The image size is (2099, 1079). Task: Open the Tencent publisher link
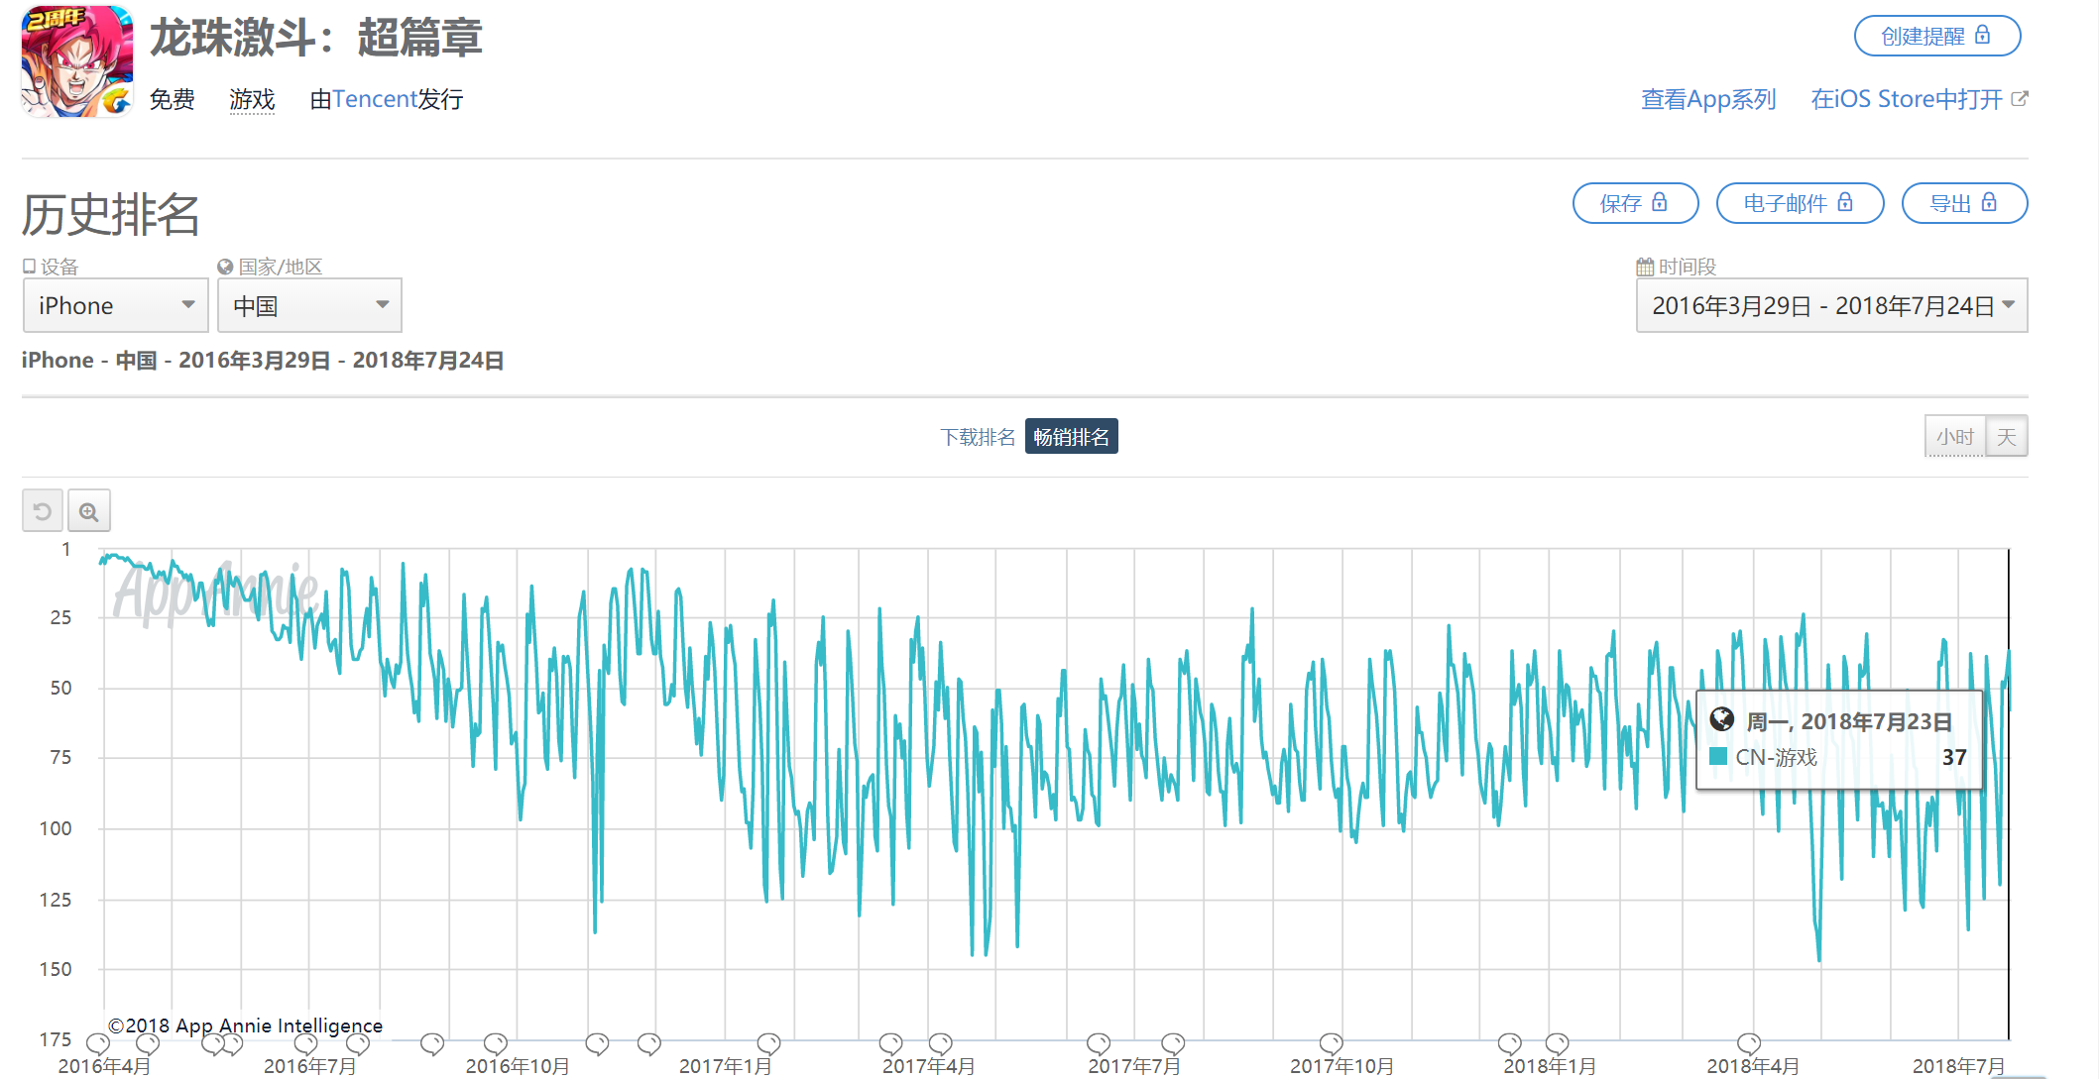375,99
